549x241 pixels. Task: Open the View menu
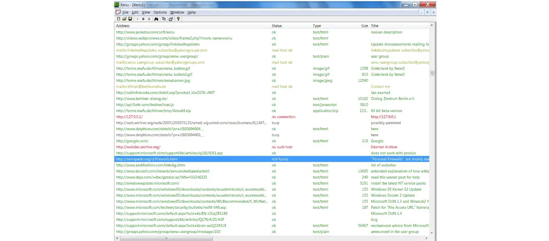[x=146, y=12]
